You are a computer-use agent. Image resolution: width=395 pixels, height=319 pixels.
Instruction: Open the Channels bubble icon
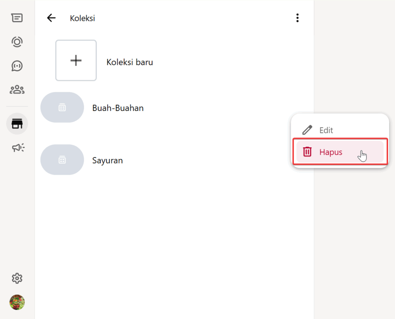(x=17, y=66)
